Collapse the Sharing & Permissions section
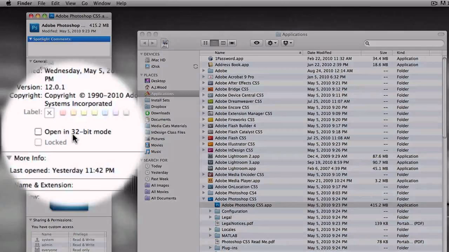The height and width of the screenshot is (252, 449). [x=31, y=220]
